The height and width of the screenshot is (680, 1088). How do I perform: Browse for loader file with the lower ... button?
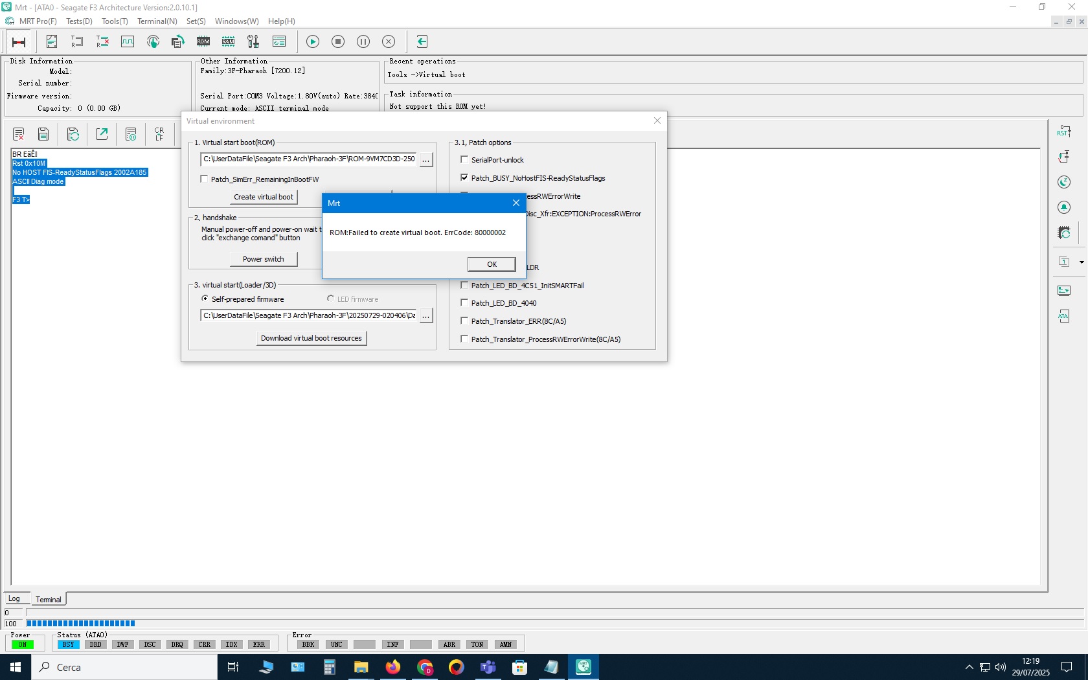(x=426, y=316)
